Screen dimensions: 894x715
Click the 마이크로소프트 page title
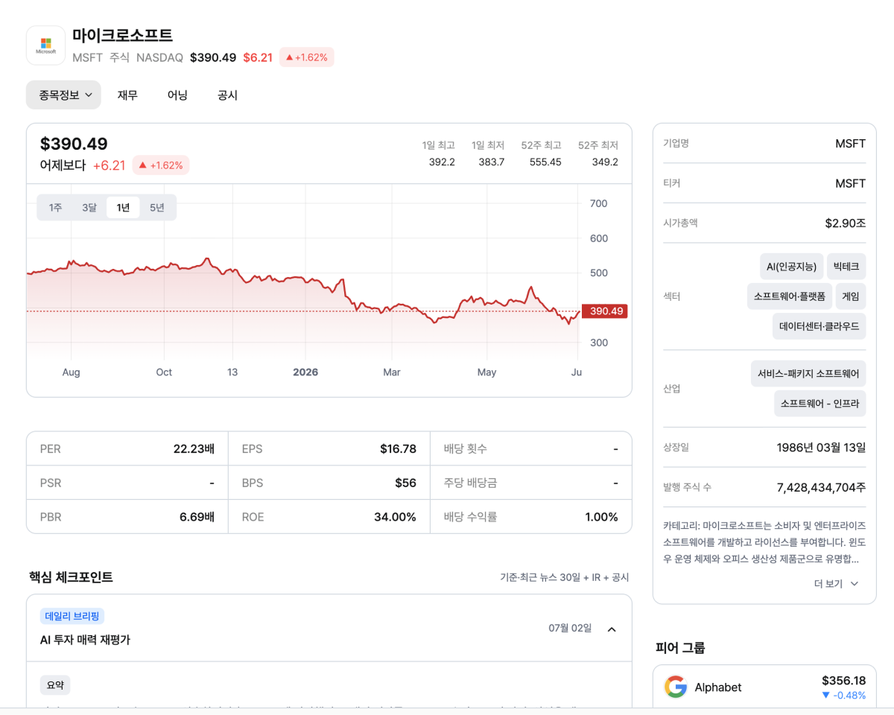point(122,35)
